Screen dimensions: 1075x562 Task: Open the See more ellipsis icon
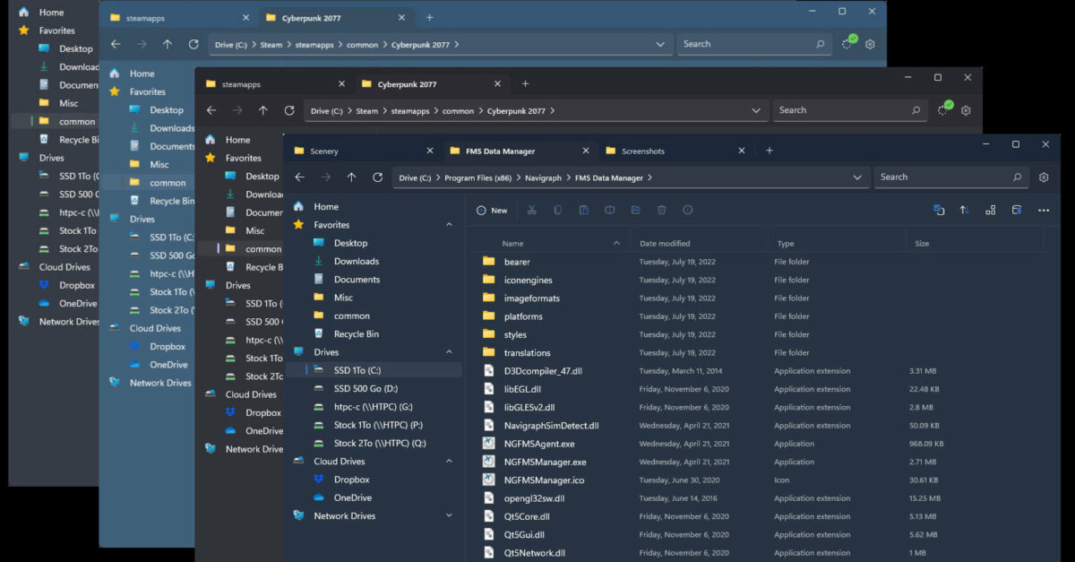pos(1043,210)
